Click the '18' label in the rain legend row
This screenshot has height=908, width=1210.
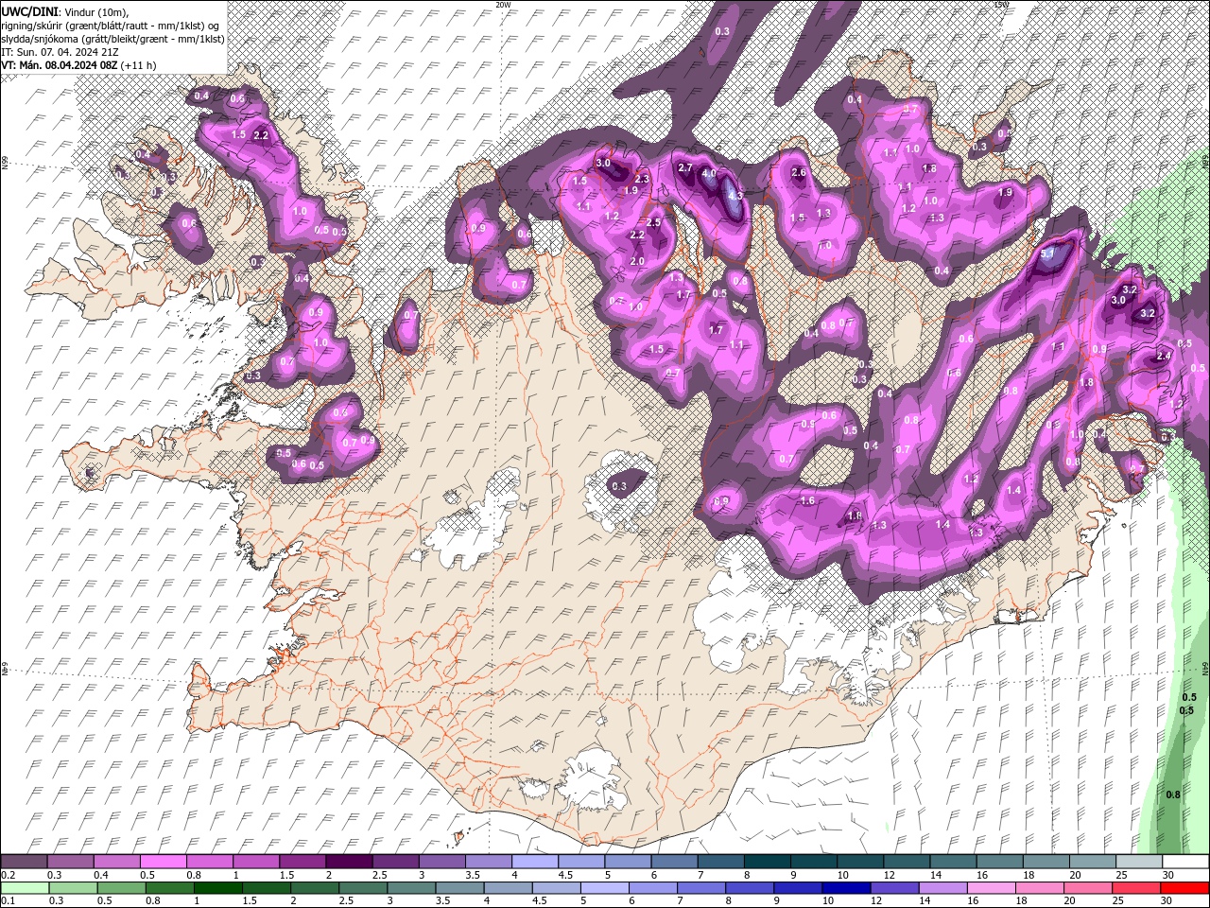(x=1022, y=900)
